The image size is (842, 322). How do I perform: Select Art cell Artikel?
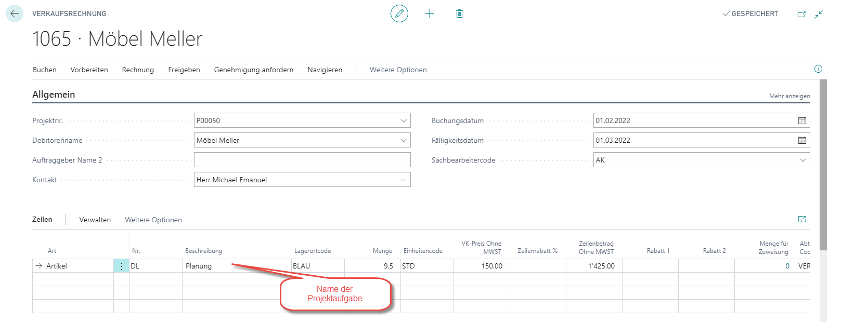pos(79,266)
